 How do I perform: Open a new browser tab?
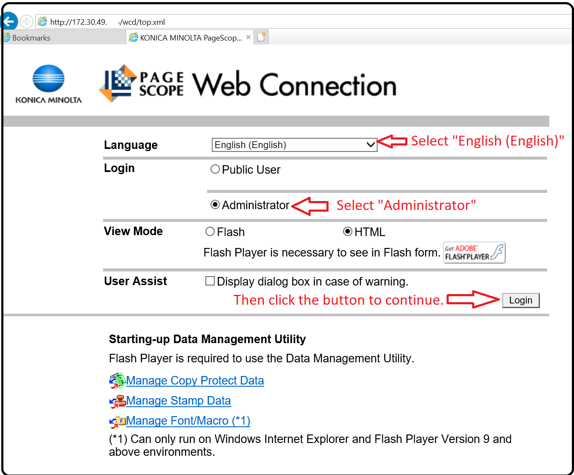click(x=261, y=37)
